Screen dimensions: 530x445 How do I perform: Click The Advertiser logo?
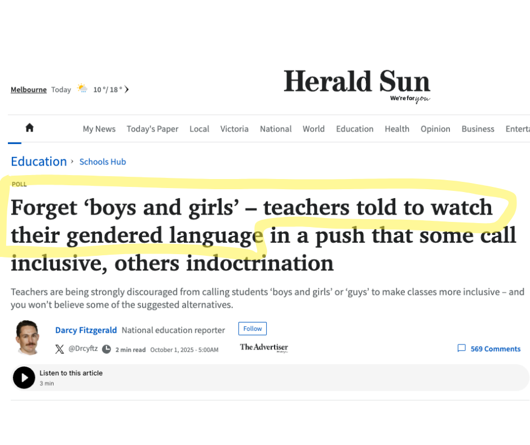pyautogui.click(x=264, y=347)
